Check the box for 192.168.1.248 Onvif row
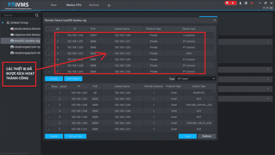275x155 pixels. coord(49,111)
